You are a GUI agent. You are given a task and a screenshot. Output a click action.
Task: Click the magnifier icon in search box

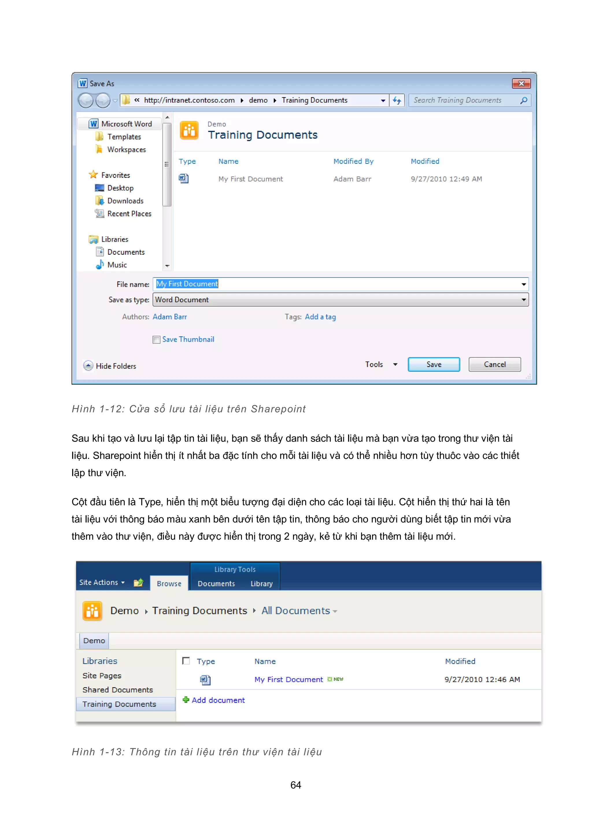(524, 100)
